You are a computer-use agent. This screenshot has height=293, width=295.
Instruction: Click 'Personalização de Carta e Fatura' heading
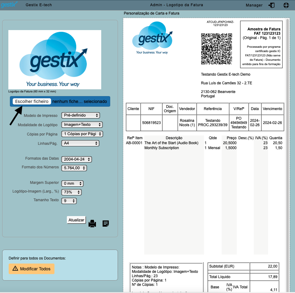pos(151,13)
